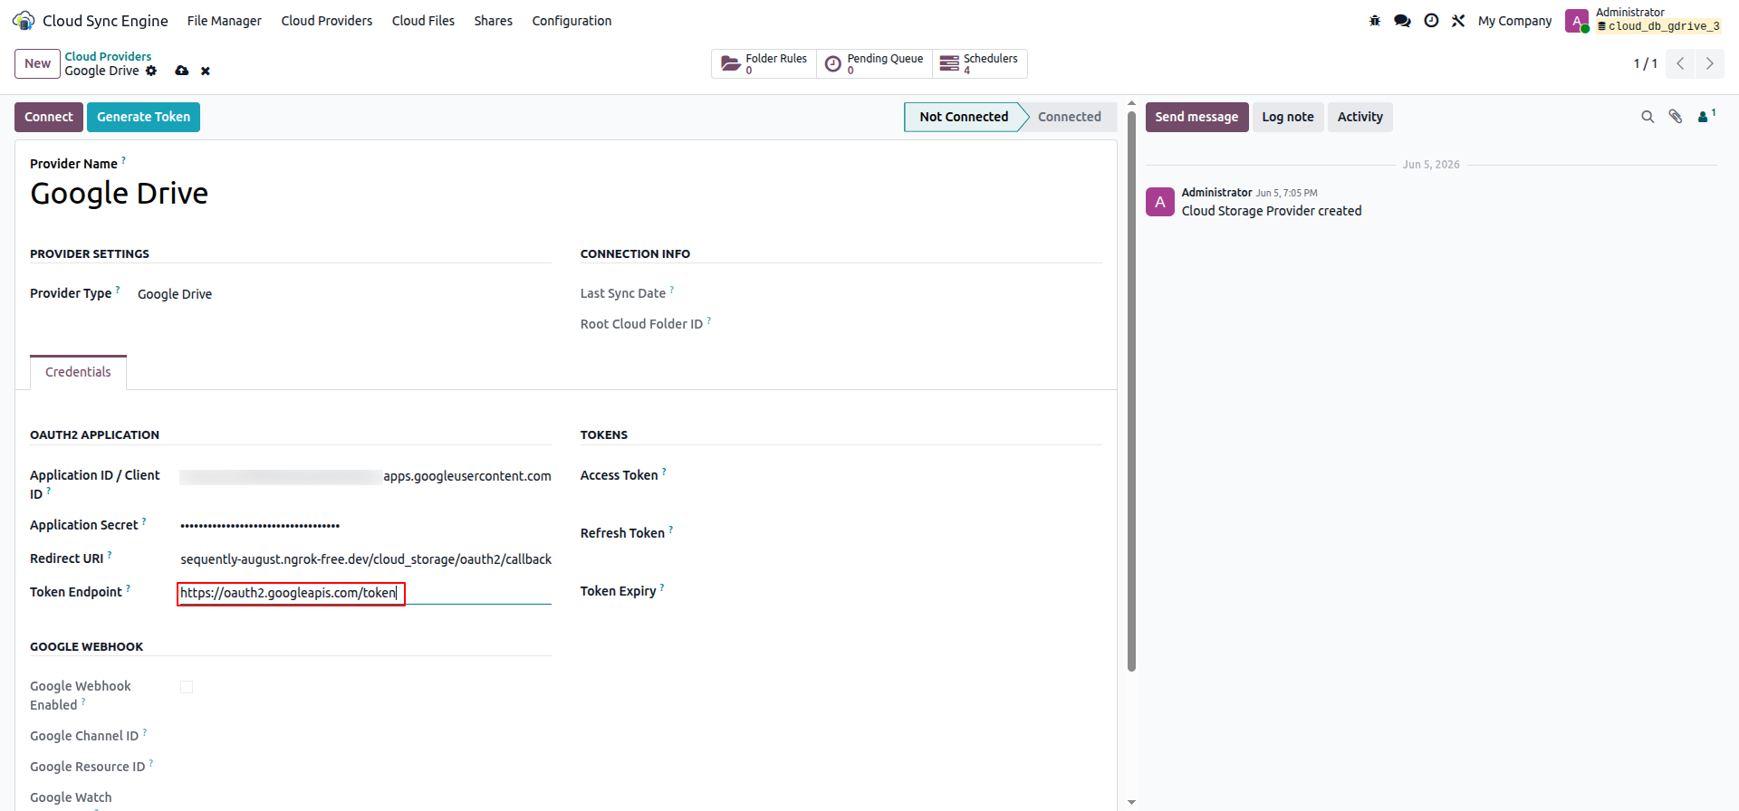Click the Log note button
This screenshot has width=1739, height=811.
pyautogui.click(x=1288, y=117)
